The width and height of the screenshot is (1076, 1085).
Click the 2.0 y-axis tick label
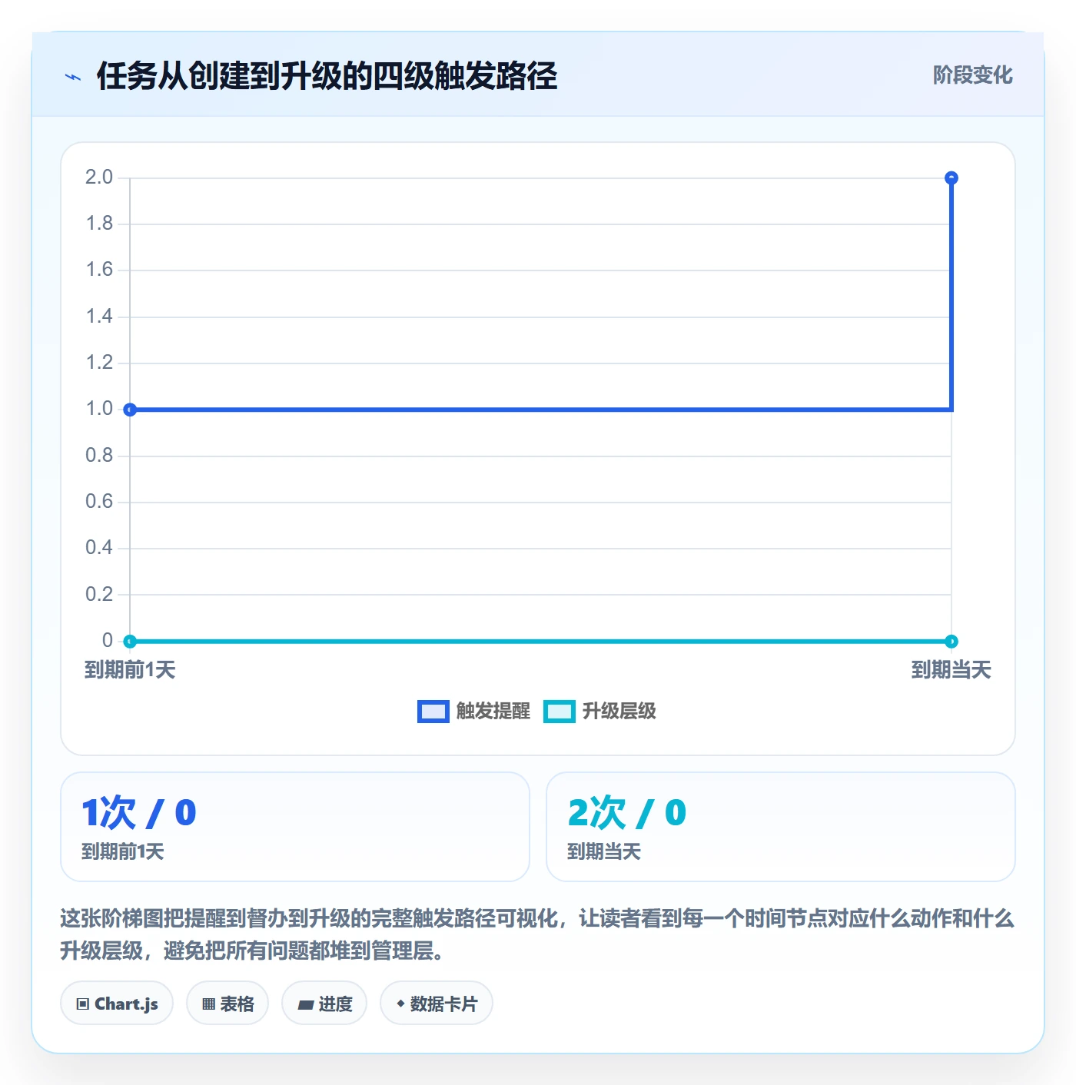click(x=99, y=178)
